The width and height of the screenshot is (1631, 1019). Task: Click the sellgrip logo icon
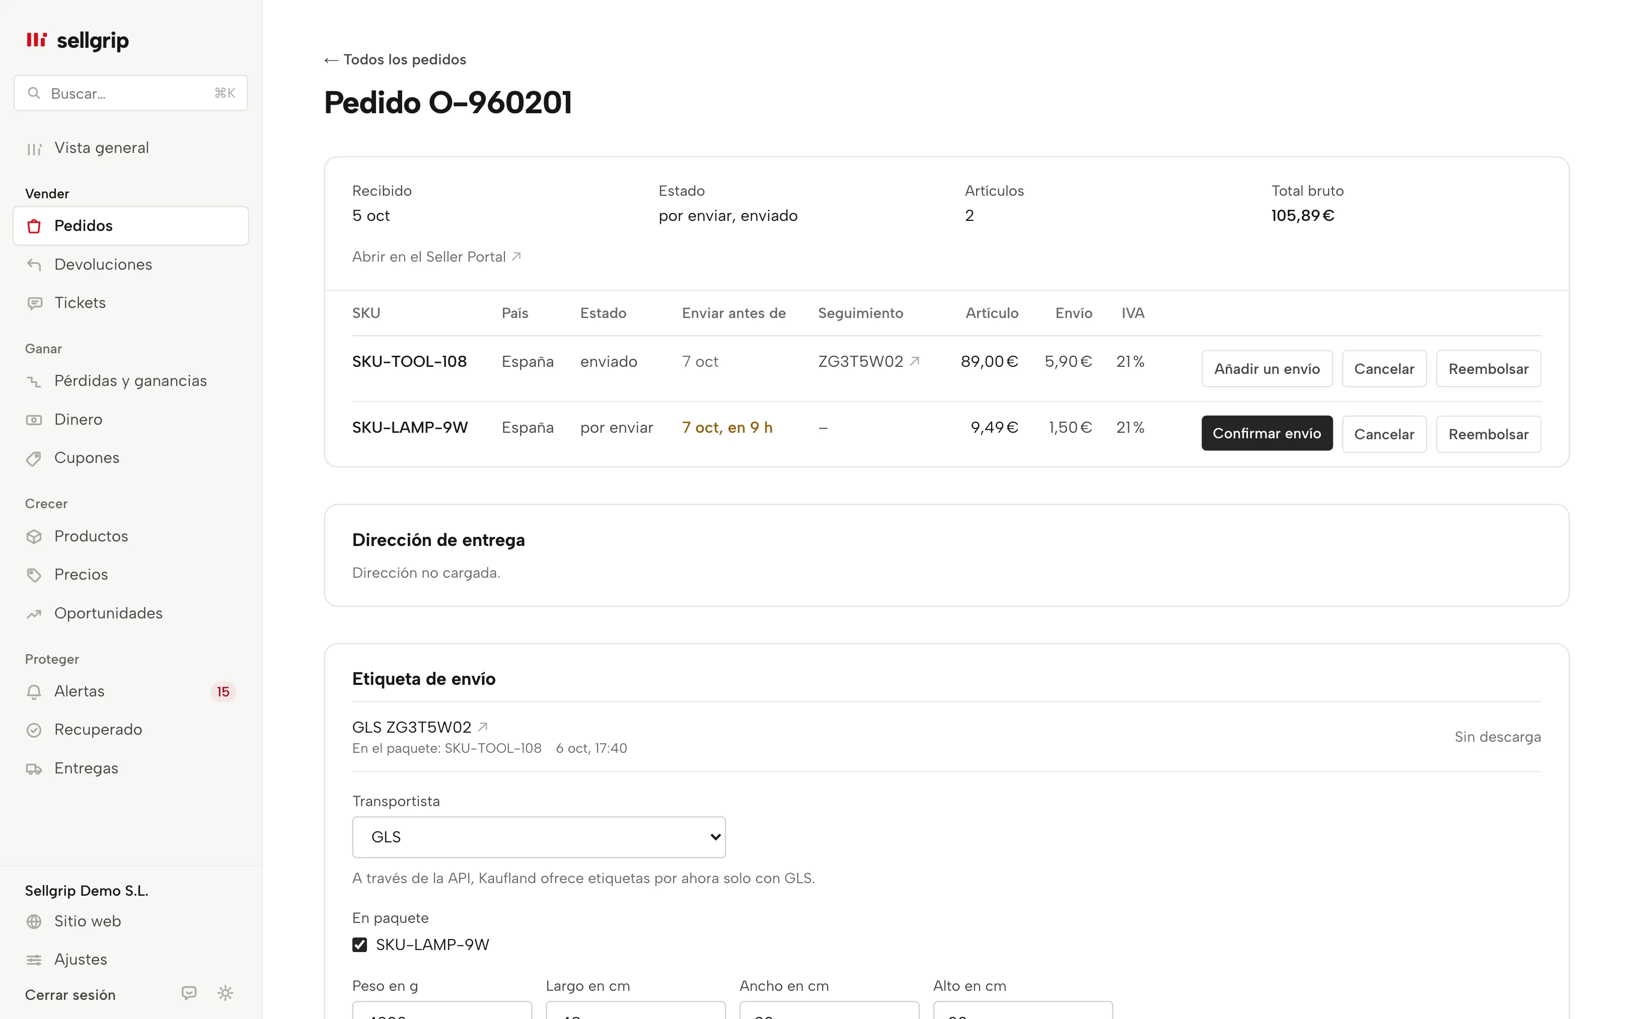[36, 40]
